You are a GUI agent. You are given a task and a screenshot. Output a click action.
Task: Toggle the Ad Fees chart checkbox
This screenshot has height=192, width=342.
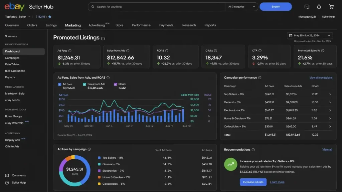[x=59, y=84]
